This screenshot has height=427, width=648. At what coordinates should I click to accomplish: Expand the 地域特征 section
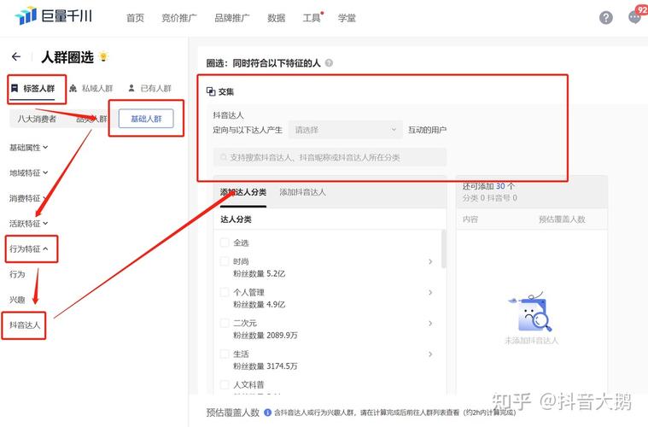pyautogui.click(x=28, y=173)
